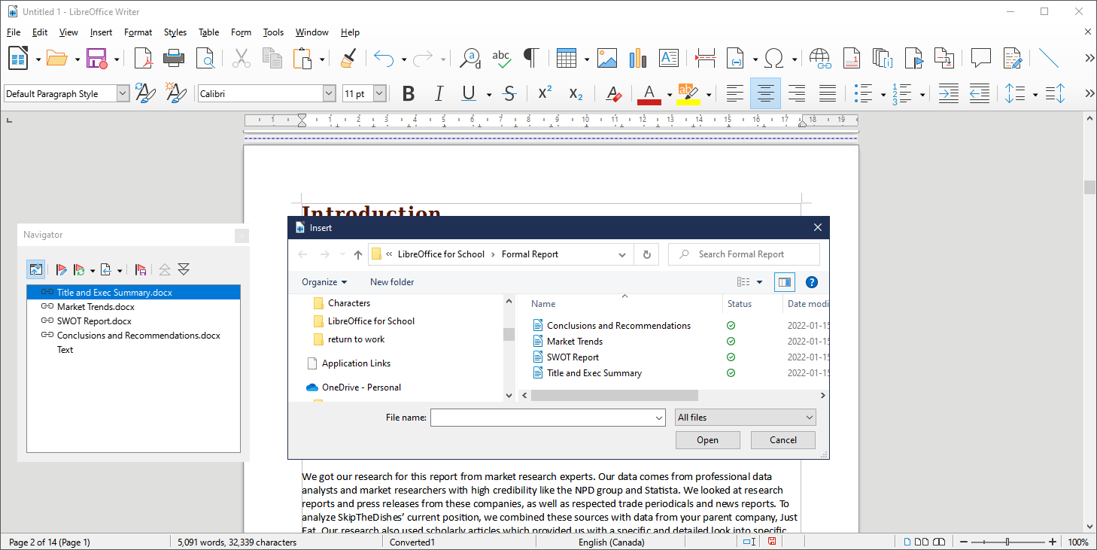1097x550 pixels.
Task: Select font color red swatch
Action: click(649, 93)
